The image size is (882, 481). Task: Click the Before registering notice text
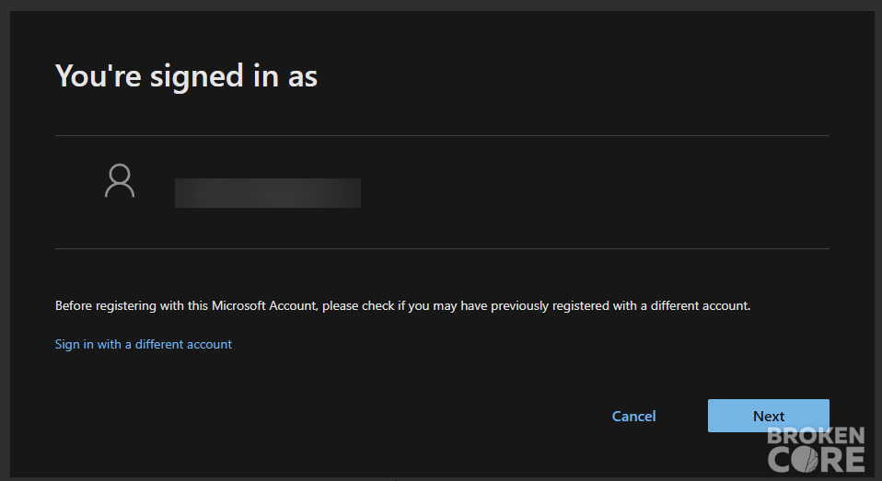402,305
